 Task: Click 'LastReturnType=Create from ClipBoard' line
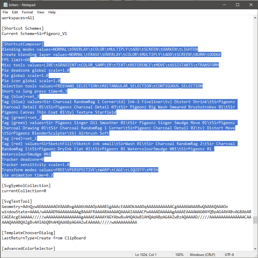tap(44, 238)
